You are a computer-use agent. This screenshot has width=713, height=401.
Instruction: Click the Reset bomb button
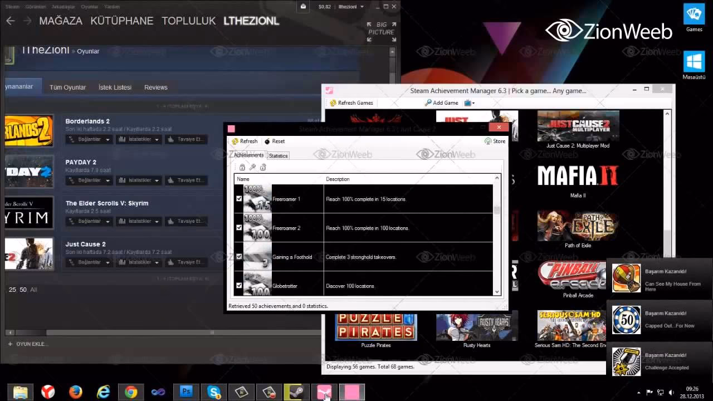[x=275, y=141]
